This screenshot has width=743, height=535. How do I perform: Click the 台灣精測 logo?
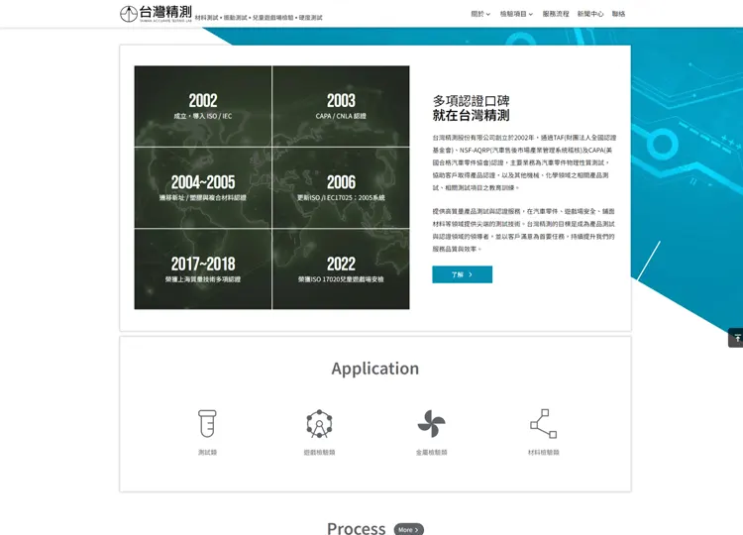coord(157,13)
